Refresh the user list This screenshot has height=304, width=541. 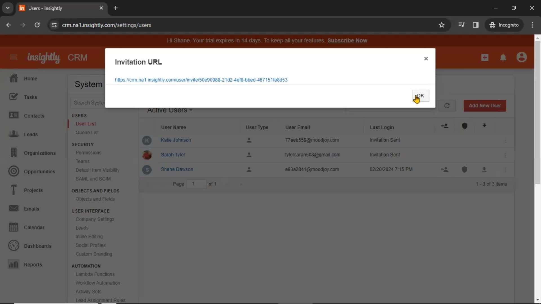pyautogui.click(x=447, y=106)
